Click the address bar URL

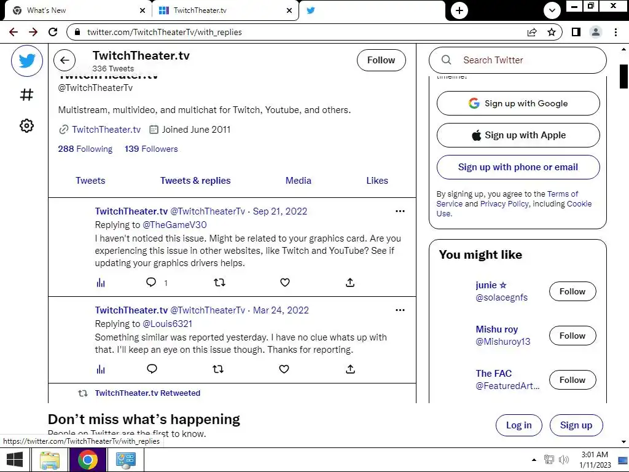[165, 32]
